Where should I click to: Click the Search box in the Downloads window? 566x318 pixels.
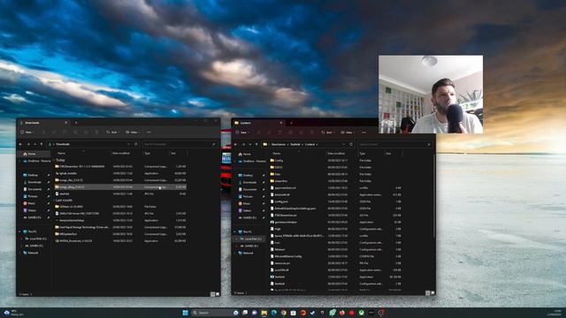point(180,144)
